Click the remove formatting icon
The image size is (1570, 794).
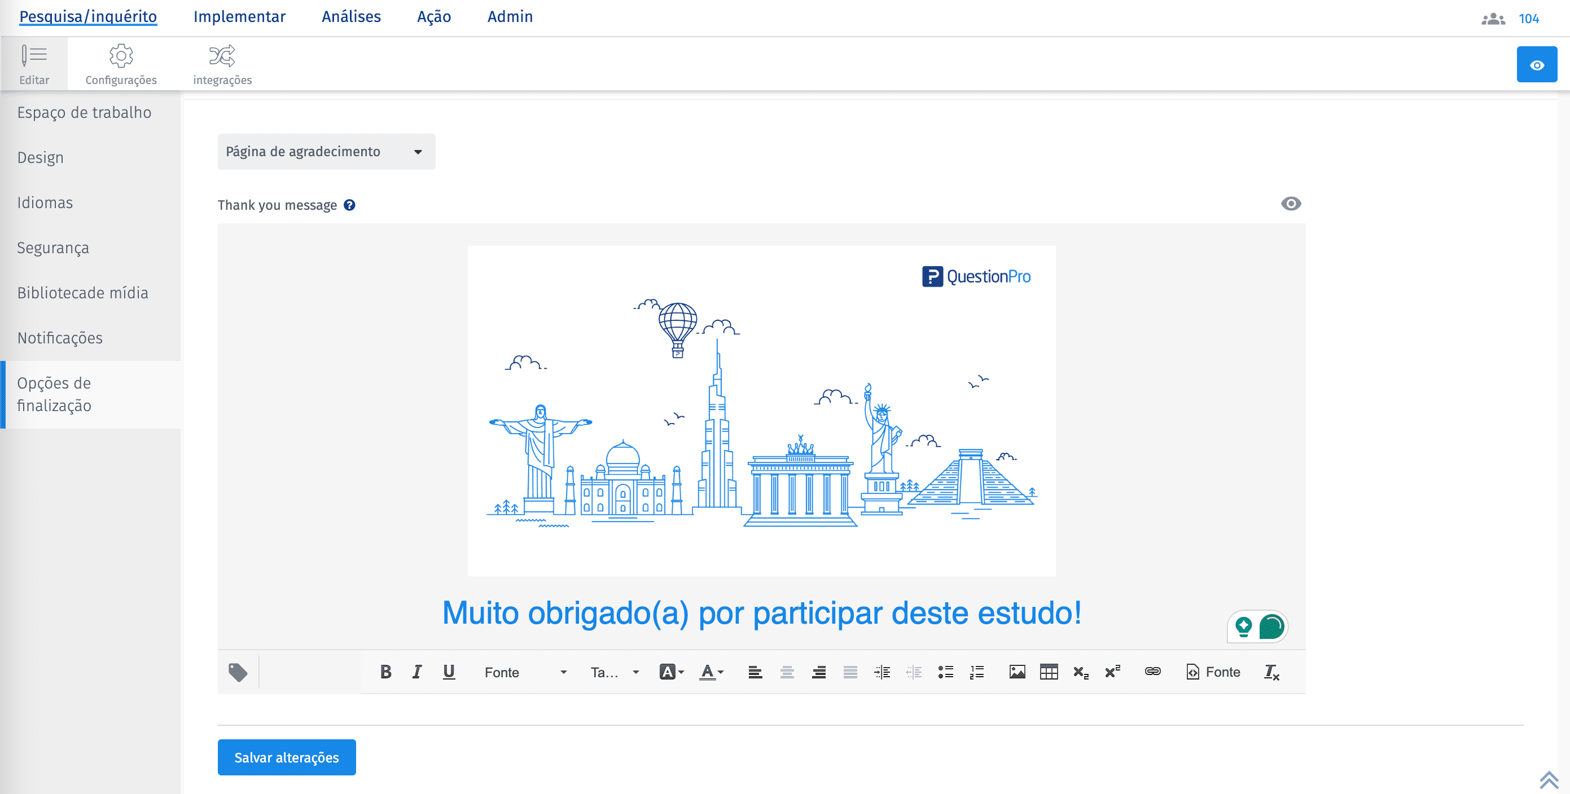[x=1271, y=672]
